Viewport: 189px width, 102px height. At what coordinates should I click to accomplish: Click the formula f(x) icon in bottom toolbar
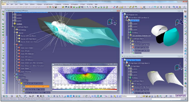(x=30, y=96)
